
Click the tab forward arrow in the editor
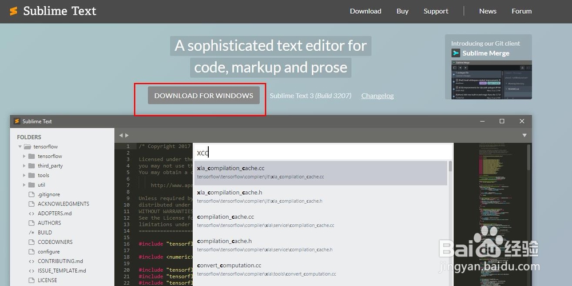point(127,135)
